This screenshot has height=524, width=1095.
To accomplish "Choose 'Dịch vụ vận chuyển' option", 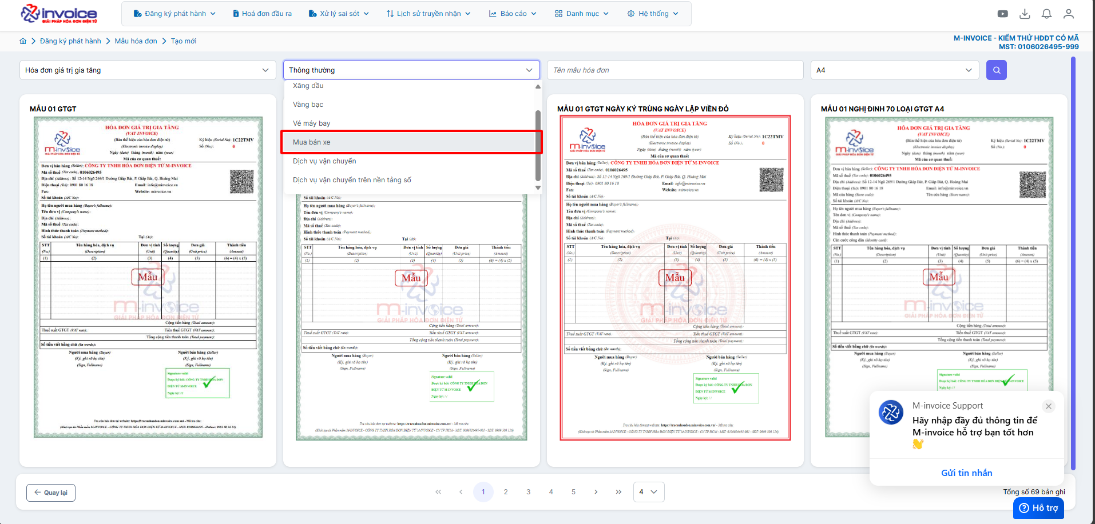I will (324, 161).
